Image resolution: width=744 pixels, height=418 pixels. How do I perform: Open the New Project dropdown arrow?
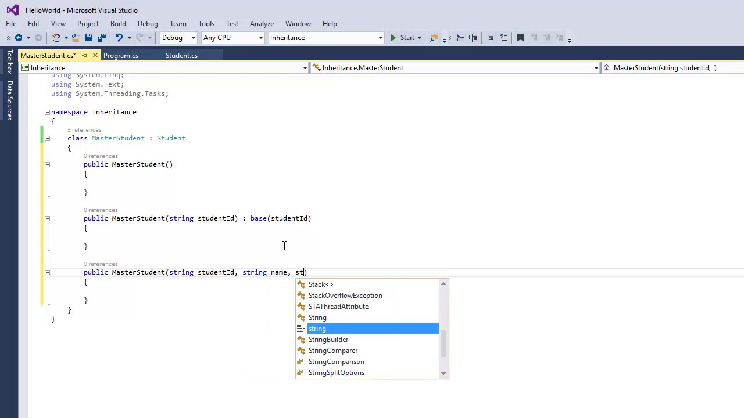point(66,38)
